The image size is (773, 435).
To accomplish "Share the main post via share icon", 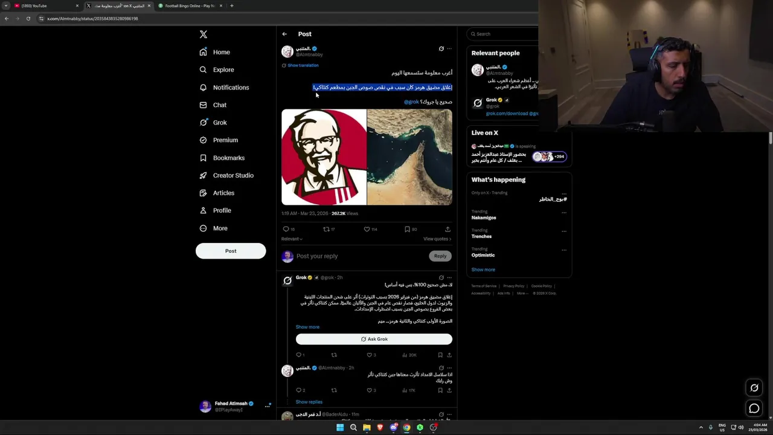I will click(447, 229).
